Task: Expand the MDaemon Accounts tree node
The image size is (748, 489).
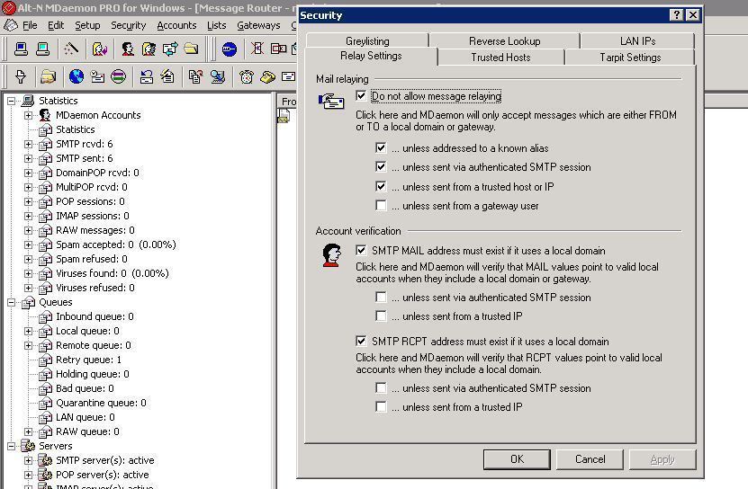Action: [x=28, y=115]
